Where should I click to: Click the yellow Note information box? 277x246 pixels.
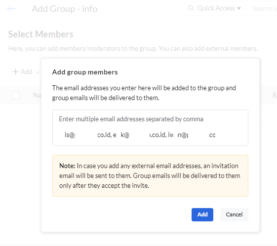pyautogui.click(x=150, y=176)
